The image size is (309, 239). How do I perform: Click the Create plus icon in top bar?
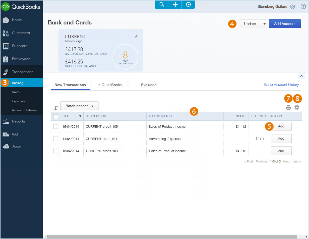pyautogui.click(x=175, y=5)
